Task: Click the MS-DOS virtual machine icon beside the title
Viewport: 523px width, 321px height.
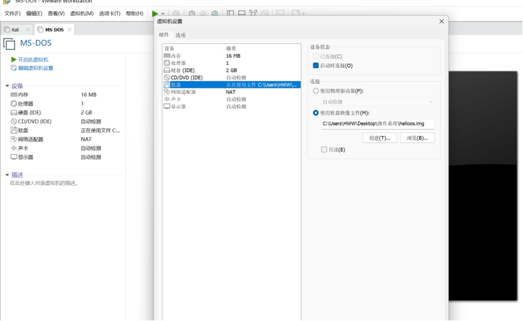Action: point(9,43)
